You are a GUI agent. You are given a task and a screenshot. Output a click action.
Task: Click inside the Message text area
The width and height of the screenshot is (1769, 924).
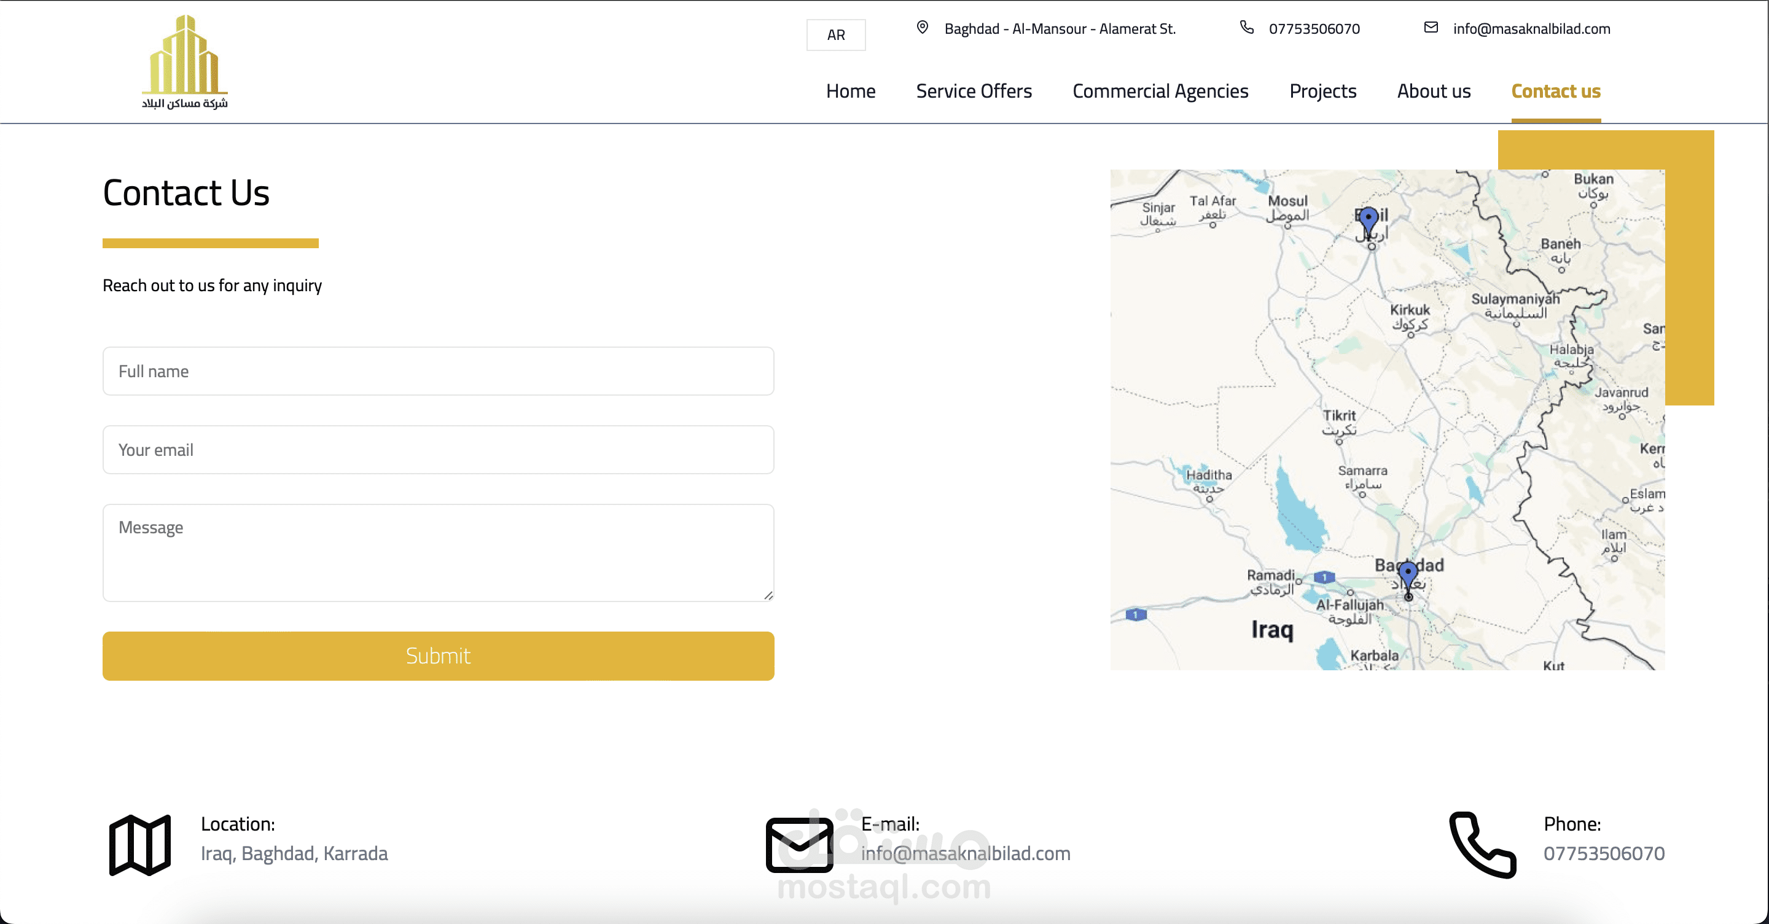pos(438,553)
